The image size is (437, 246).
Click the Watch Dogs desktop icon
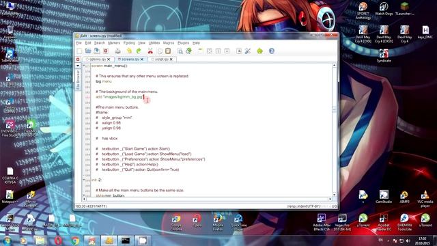click(x=384, y=9)
